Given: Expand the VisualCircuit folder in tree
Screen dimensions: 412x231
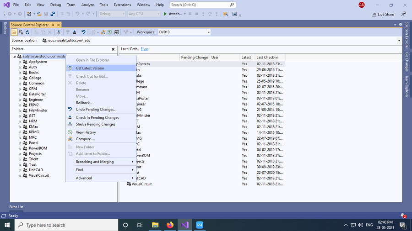Looking at the screenshot, I should [20, 176].
